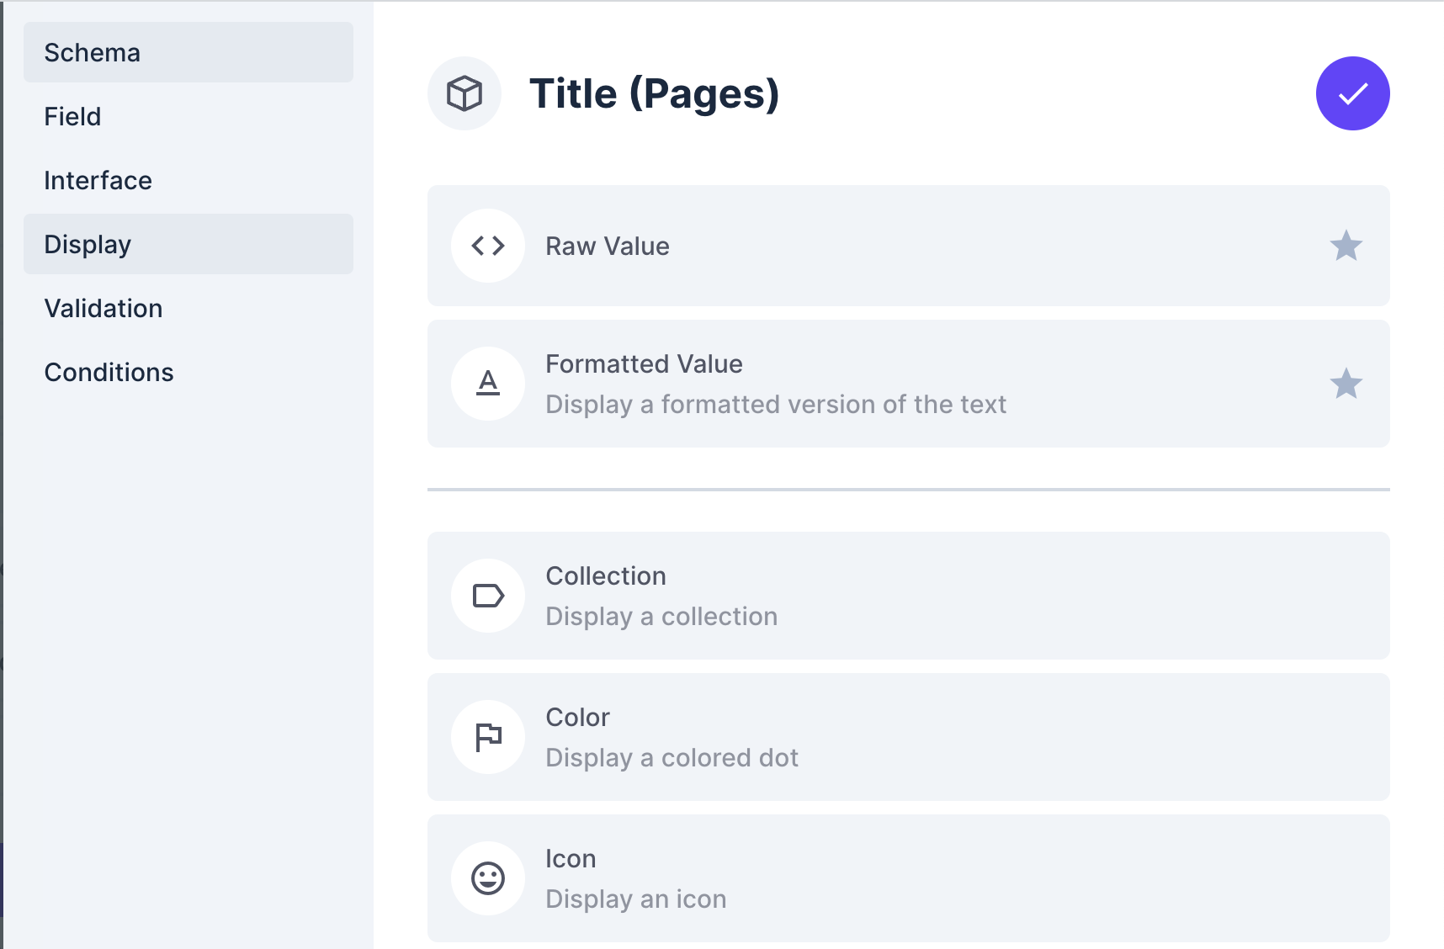
Task: Click the cube icon next to Title (Pages)
Action: point(465,93)
